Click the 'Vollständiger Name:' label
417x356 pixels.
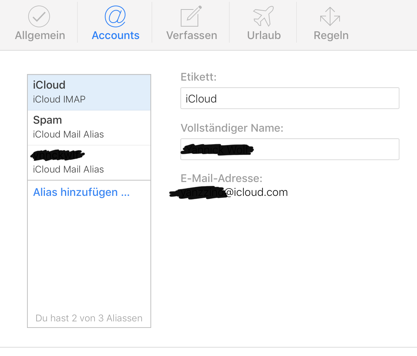click(x=232, y=128)
